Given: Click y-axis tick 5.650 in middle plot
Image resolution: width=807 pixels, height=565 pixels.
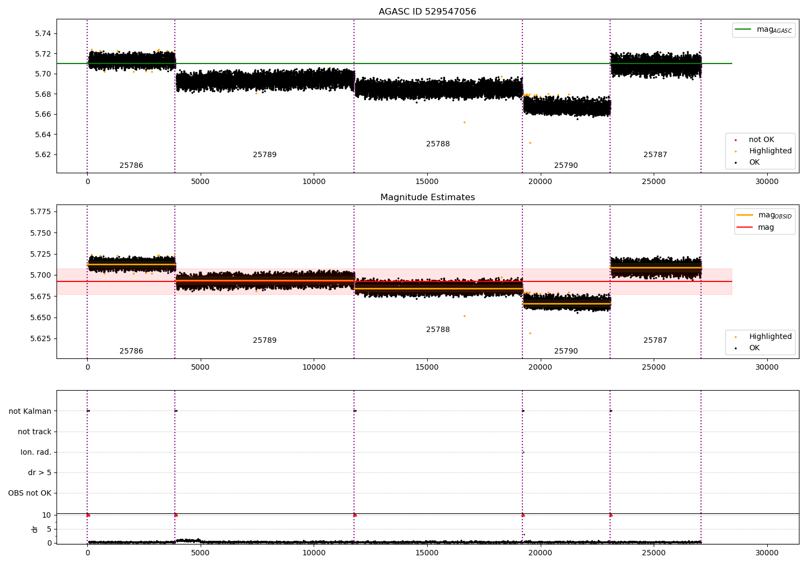Looking at the screenshot, I should pos(40,317).
